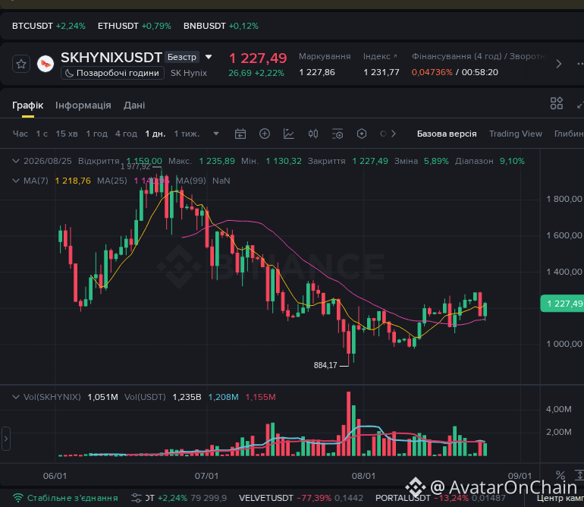Collapse the MA indicator row

click(16, 181)
